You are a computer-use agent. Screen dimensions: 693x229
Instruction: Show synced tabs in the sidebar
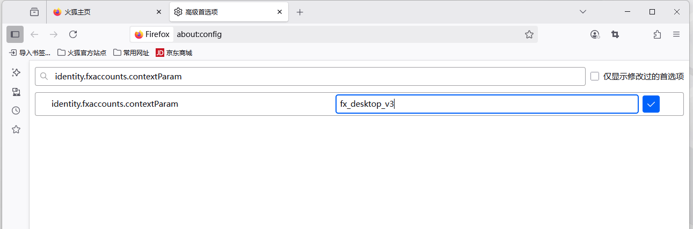(x=16, y=92)
